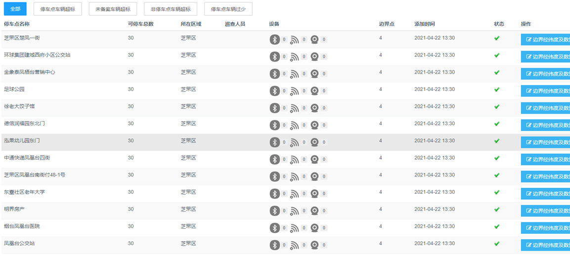Filter by 停车点车辆超标
Image resolution: width=570 pixels, height=256 pixels.
point(58,9)
